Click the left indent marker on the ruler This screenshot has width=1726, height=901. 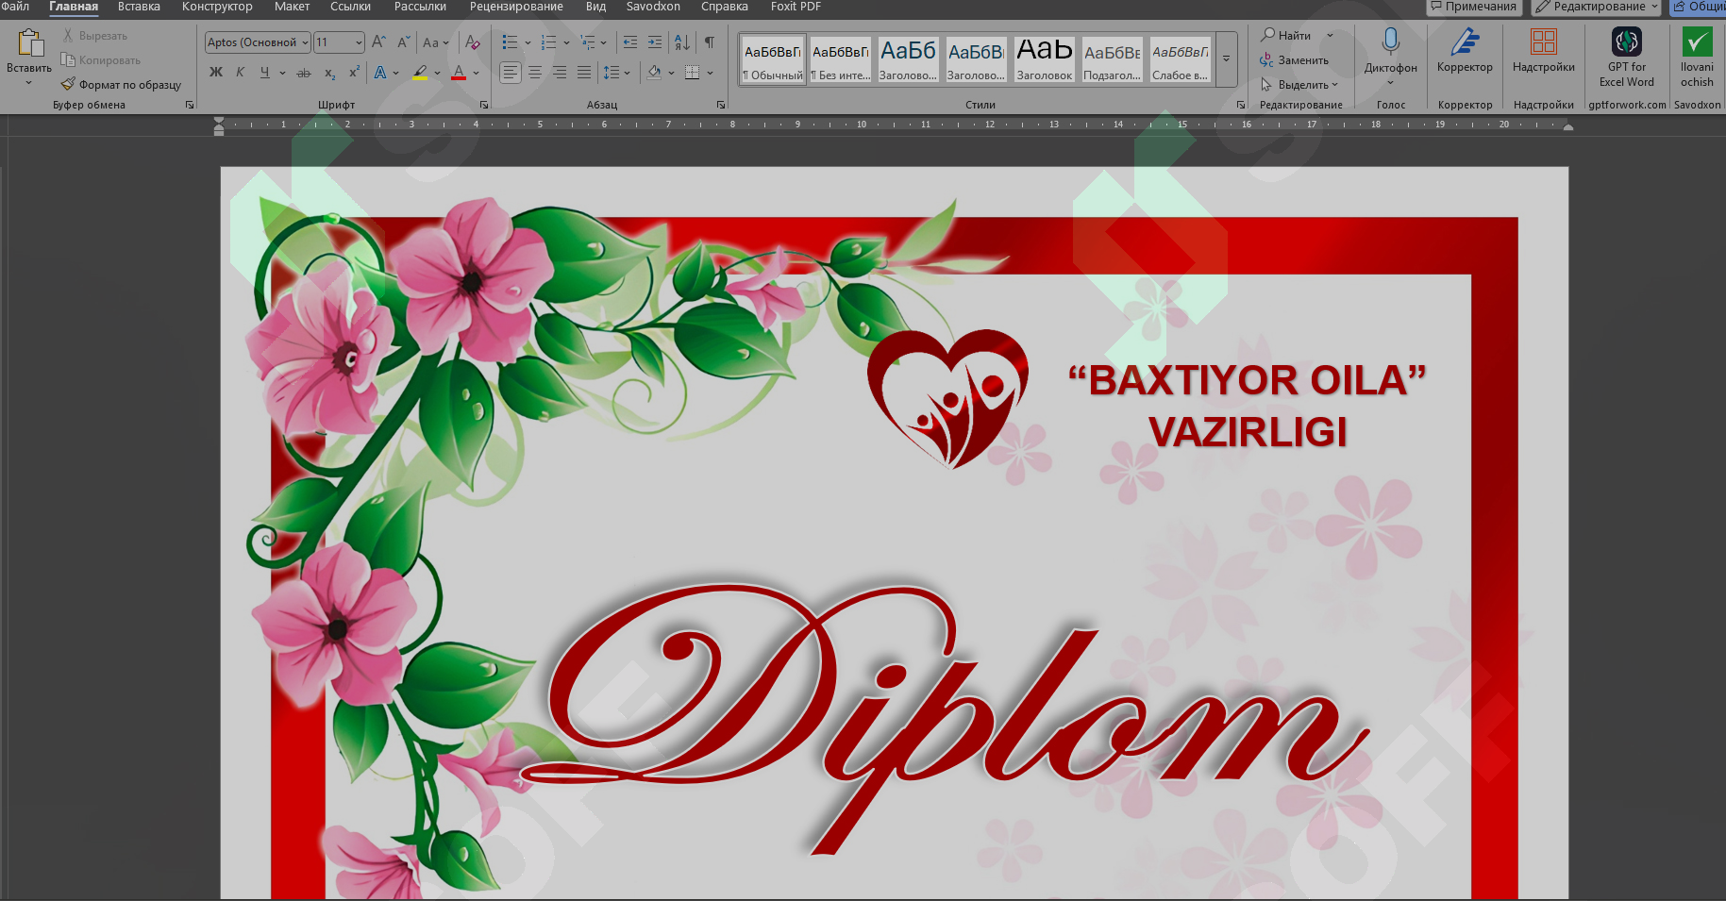(x=219, y=125)
